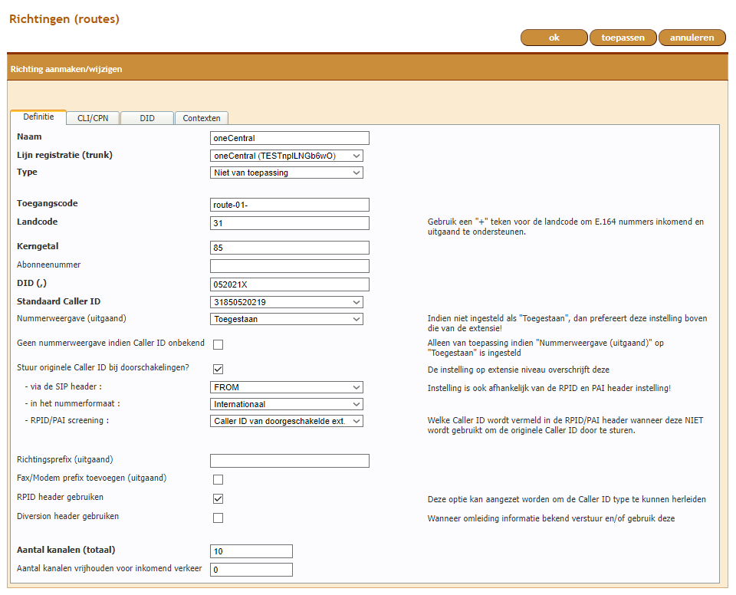Screen dimensions: 736x595
Task: Click the RPID and PAI header instelling note
Action: (x=549, y=389)
